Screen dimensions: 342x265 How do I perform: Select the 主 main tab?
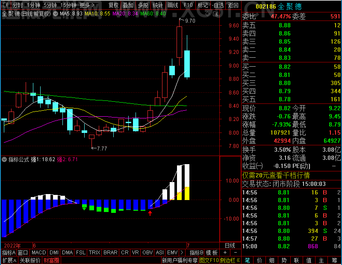click(321, 260)
